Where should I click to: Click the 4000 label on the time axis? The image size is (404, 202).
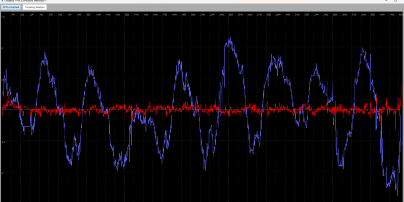382,15
